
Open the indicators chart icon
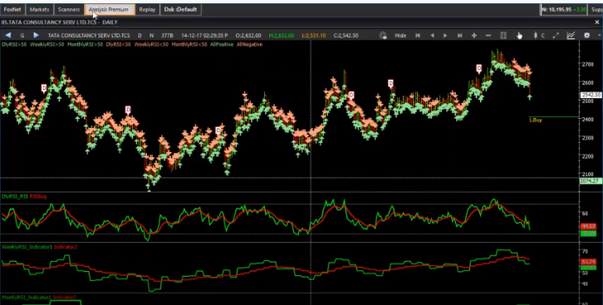(x=571, y=36)
